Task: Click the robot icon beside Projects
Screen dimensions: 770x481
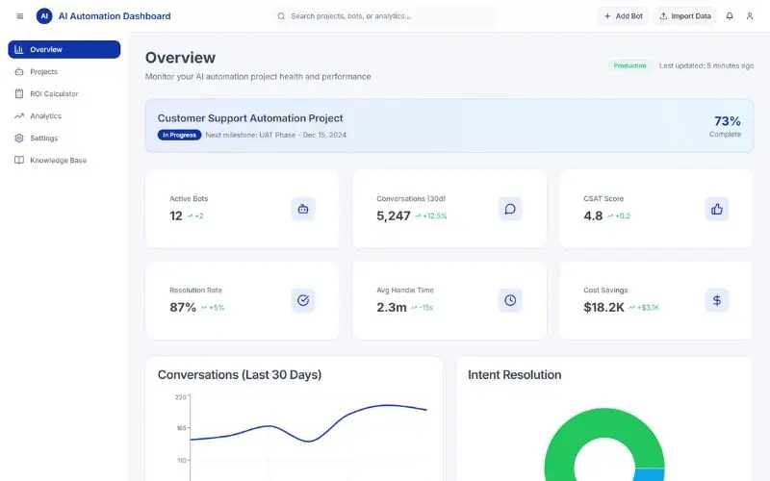Action: click(x=18, y=71)
